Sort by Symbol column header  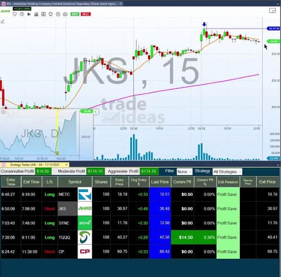click(75, 182)
